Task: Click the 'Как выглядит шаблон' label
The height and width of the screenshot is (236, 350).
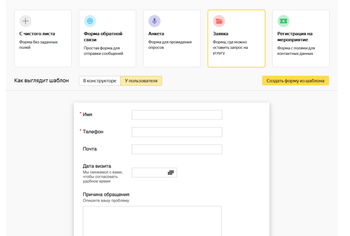Action: [x=42, y=81]
